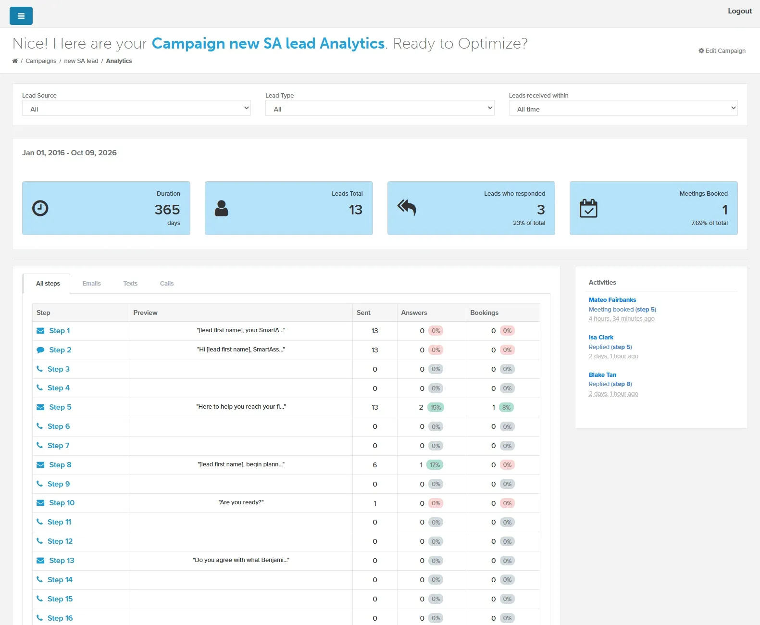
Task: Click the email icon for Step 1
Action: coord(41,331)
